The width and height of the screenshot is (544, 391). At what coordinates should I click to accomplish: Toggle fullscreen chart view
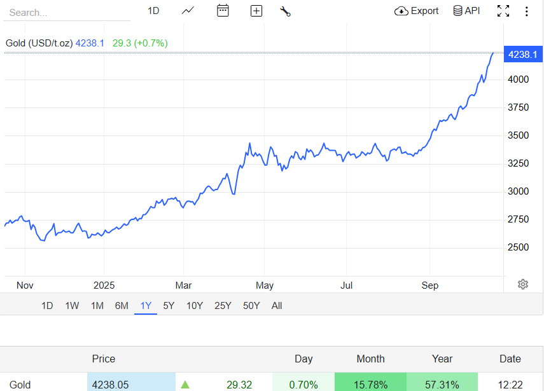[x=503, y=11]
